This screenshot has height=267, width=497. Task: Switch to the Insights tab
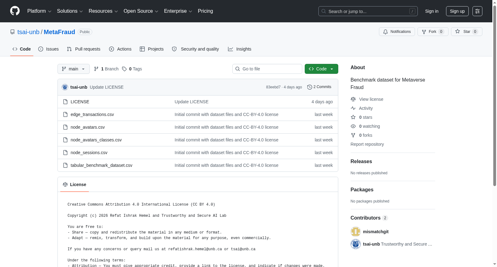click(x=239, y=49)
